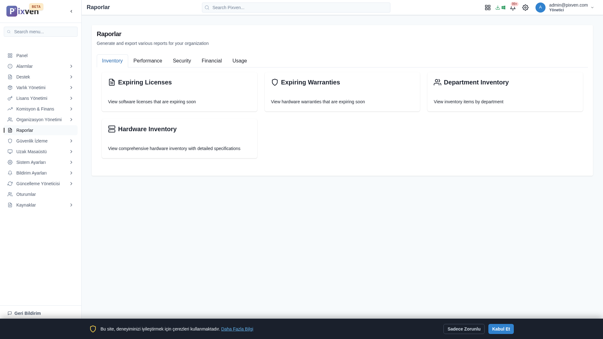This screenshot has height=339, width=603.
Task: Expand the Alarmlar menu chevron
Action: [71, 66]
